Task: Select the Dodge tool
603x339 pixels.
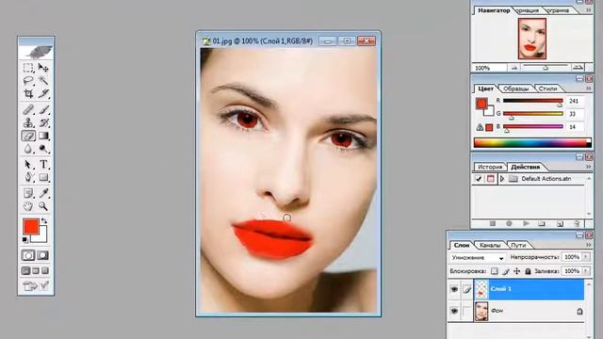Action: coord(43,149)
